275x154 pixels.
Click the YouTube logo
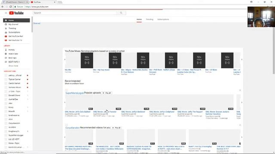tap(16, 13)
